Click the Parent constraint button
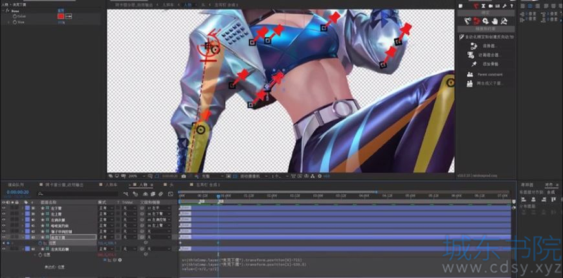The height and width of the screenshot is (278, 563). coord(490,74)
